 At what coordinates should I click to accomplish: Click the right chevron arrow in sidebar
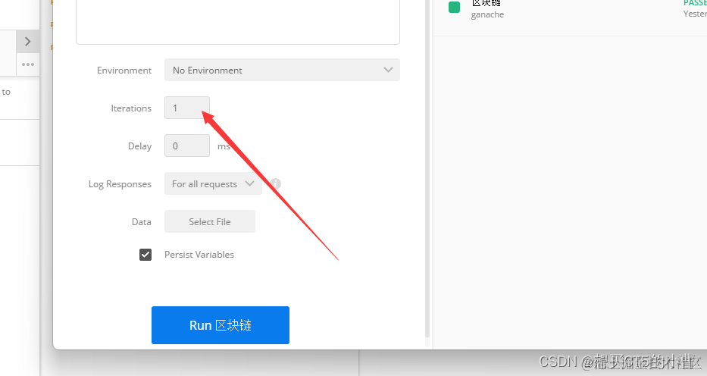pos(28,42)
